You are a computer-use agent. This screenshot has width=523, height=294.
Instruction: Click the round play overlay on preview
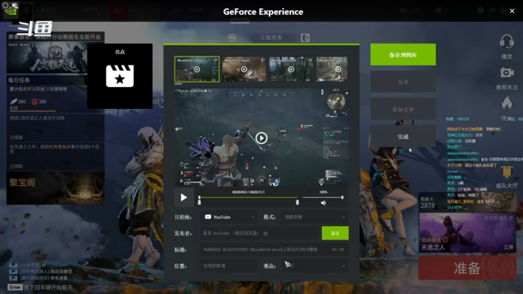pos(261,138)
